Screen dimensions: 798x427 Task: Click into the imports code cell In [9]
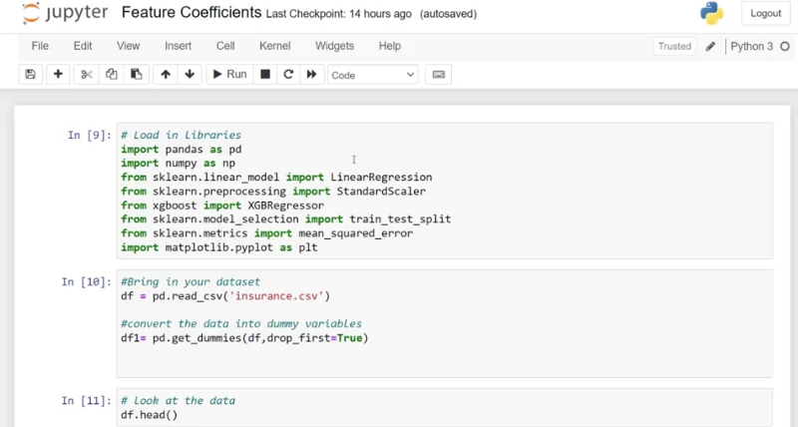point(444,191)
